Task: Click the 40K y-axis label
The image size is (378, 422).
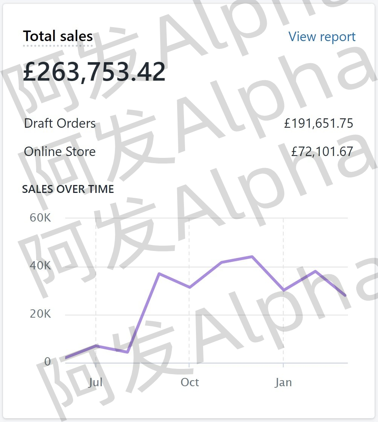Action: tap(40, 266)
